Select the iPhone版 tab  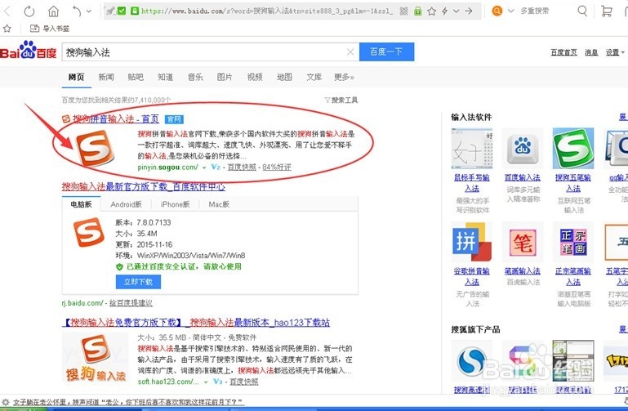[x=175, y=204]
